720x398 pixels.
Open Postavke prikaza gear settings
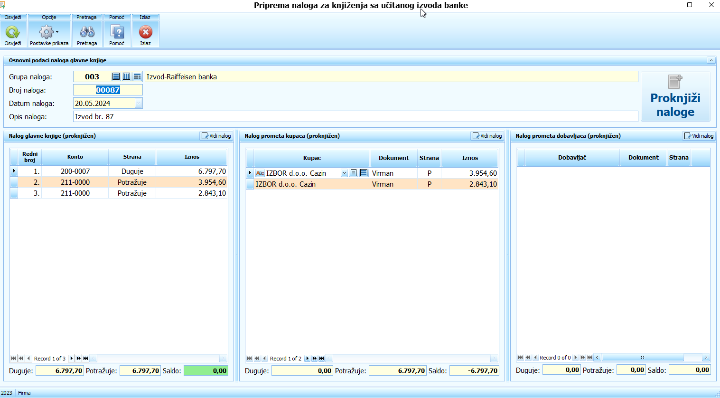tap(47, 32)
